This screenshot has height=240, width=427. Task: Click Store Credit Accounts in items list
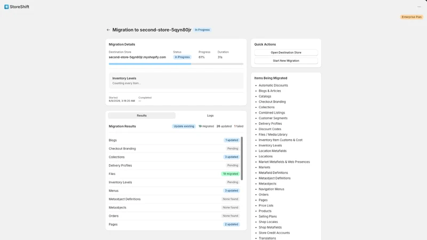pyautogui.click(x=274, y=233)
